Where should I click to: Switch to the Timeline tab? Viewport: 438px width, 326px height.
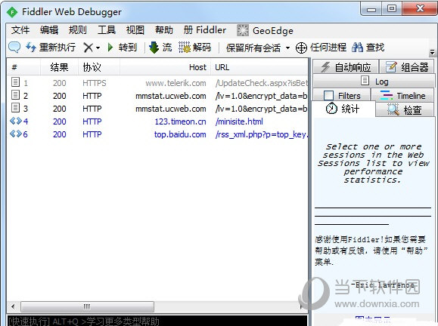pos(402,96)
